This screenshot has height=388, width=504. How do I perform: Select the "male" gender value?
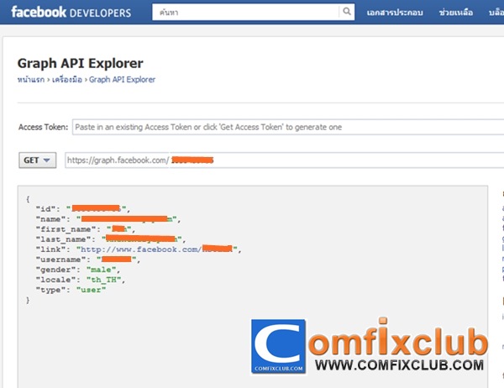[x=102, y=270]
